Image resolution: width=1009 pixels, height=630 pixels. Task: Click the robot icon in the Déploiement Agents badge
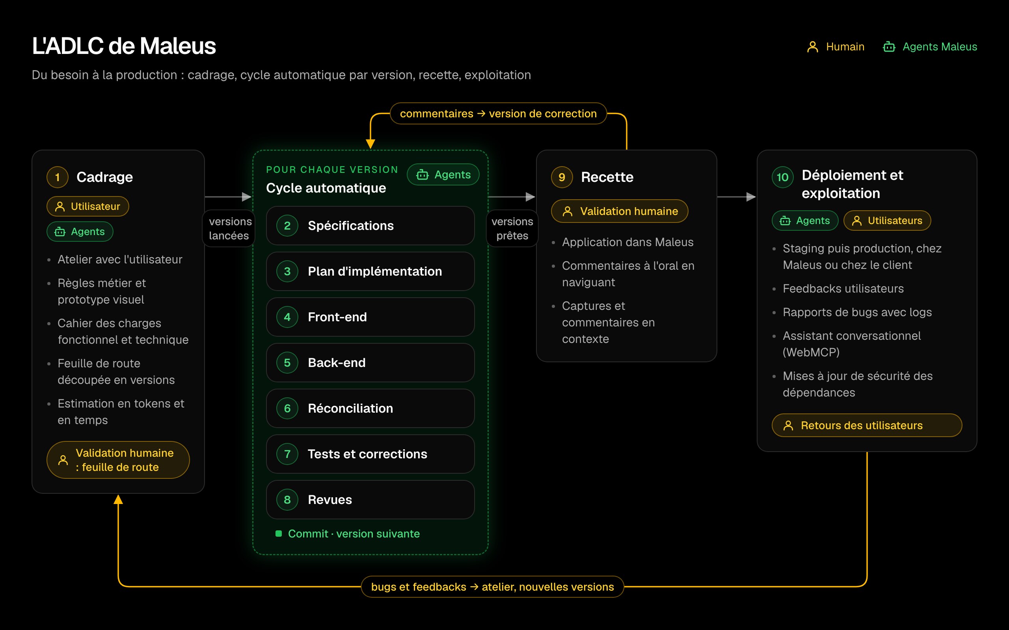785,221
